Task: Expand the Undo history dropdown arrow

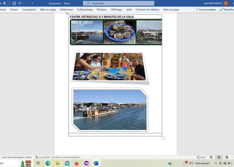Action: [x=23, y=3]
